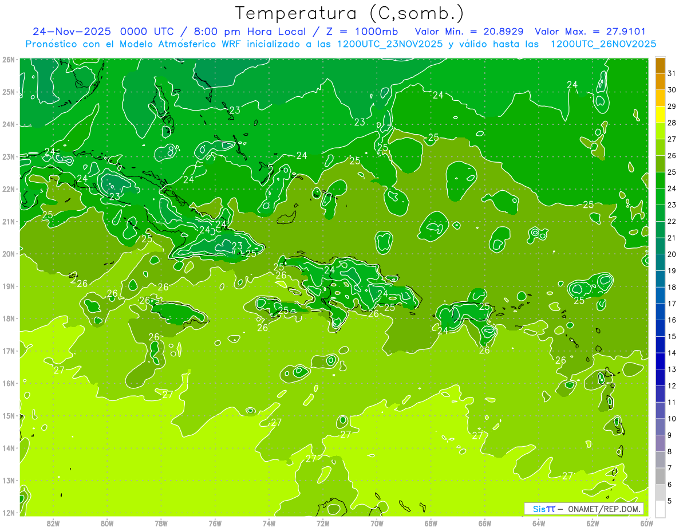Click the chart title "Temperatura (C,somb.)"

[349, 13]
